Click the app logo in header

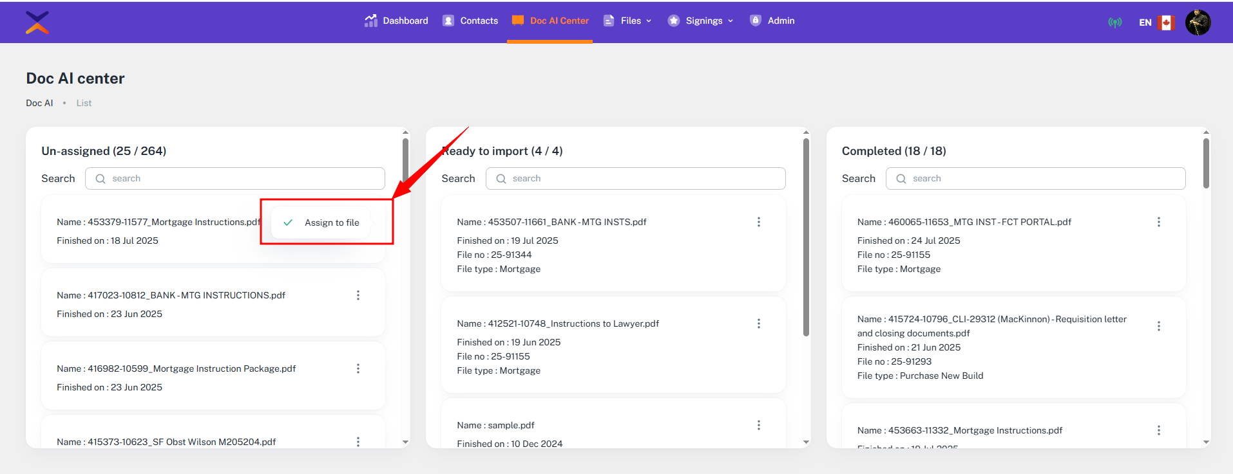tap(37, 23)
